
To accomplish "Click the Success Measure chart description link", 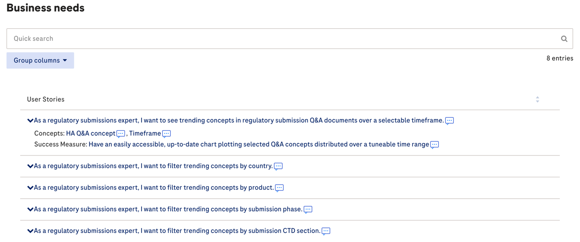I will tap(258, 144).
